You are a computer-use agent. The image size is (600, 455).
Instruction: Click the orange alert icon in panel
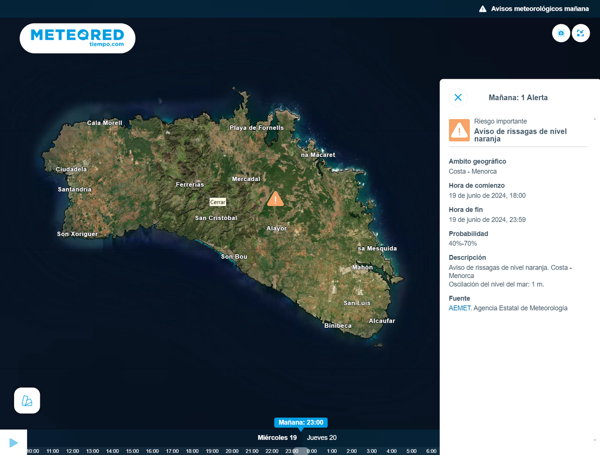pos(459,130)
